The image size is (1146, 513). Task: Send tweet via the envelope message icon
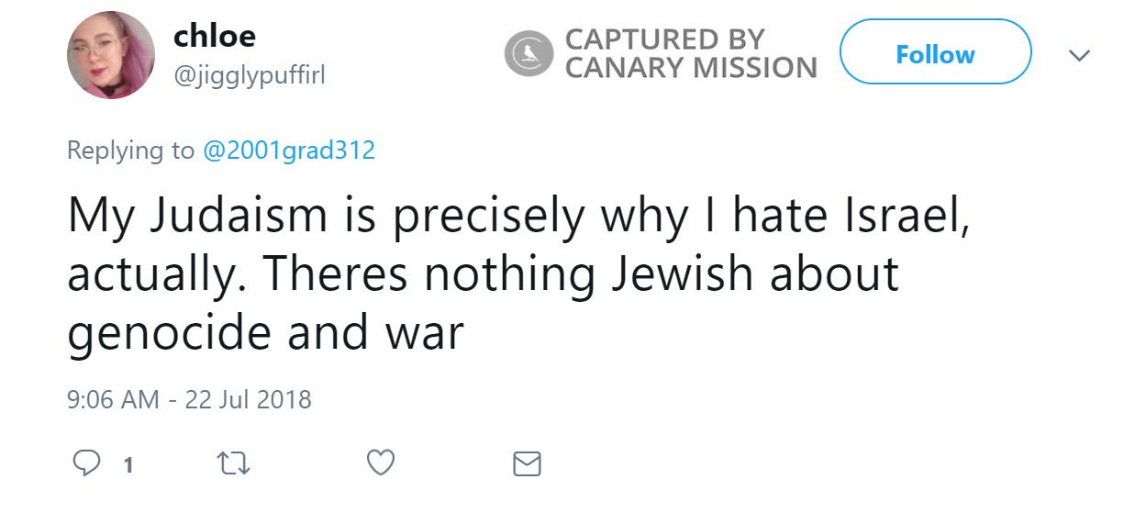(x=527, y=463)
